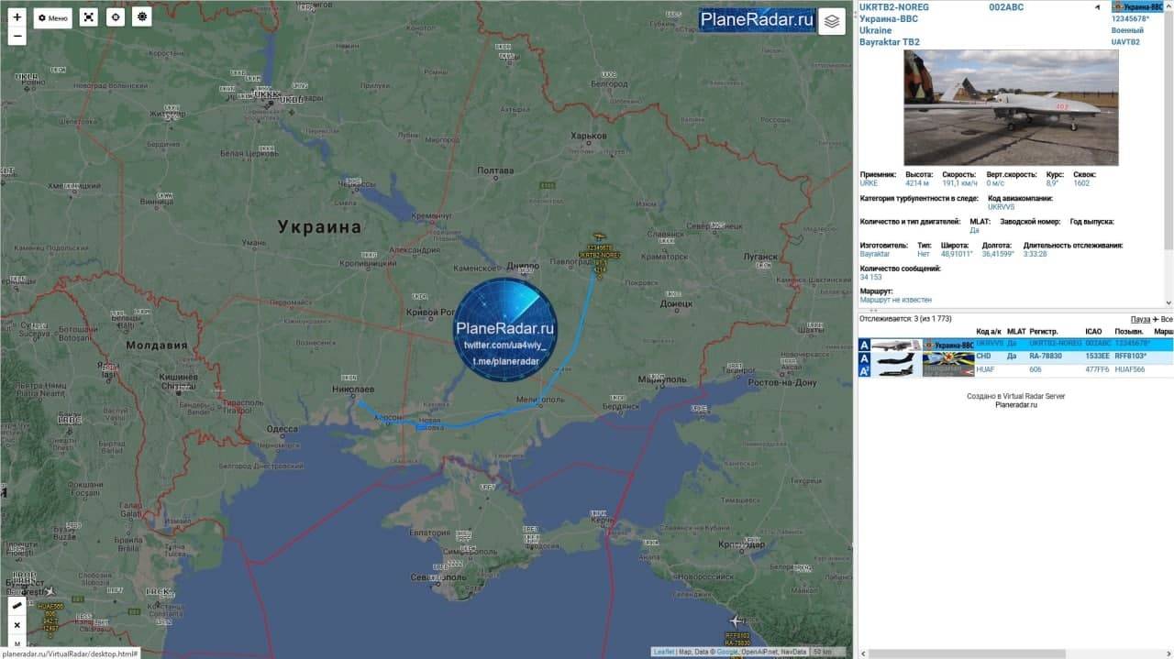
Task: Select the RA-78830 row in aircraft list
Action: (1044, 357)
